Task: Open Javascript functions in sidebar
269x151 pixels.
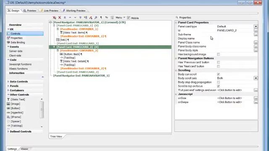Action: (x=20, y=64)
